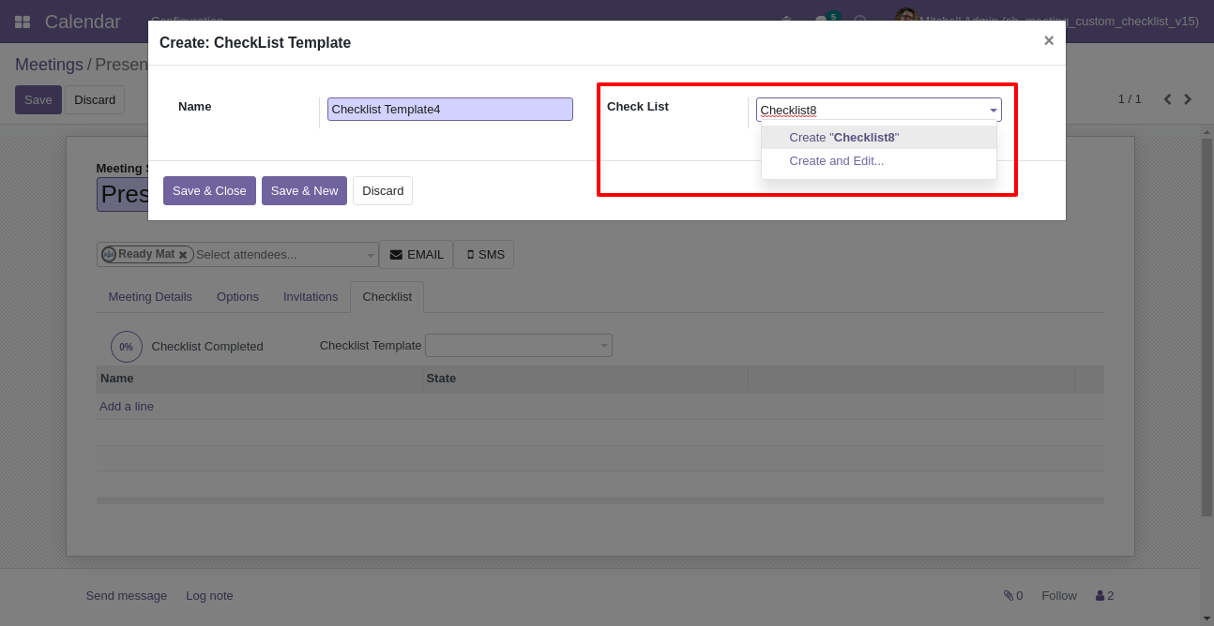Remove the Ready Mat attendee tag
This screenshot has width=1214, height=626.
pos(184,255)
